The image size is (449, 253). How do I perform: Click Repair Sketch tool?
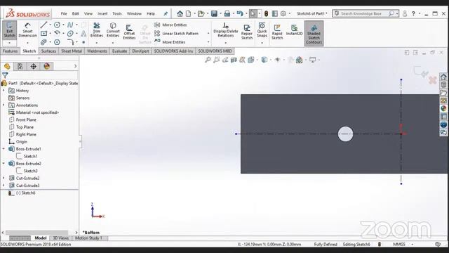[x=247, y=32]
